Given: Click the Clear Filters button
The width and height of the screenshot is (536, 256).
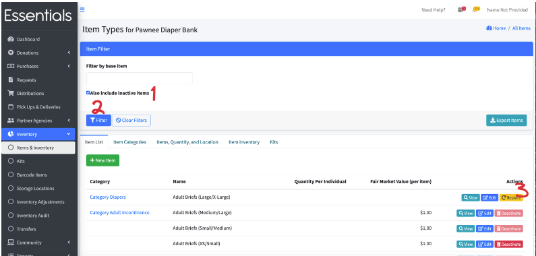Looking at the screenshot, I should pyautogui.click(x=131, y=121).
